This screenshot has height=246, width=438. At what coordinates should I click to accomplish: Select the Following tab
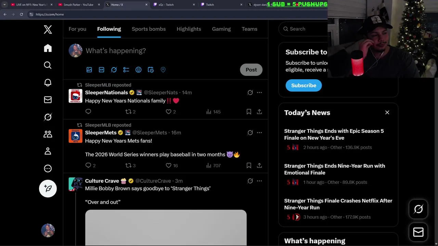pos(109,29)
